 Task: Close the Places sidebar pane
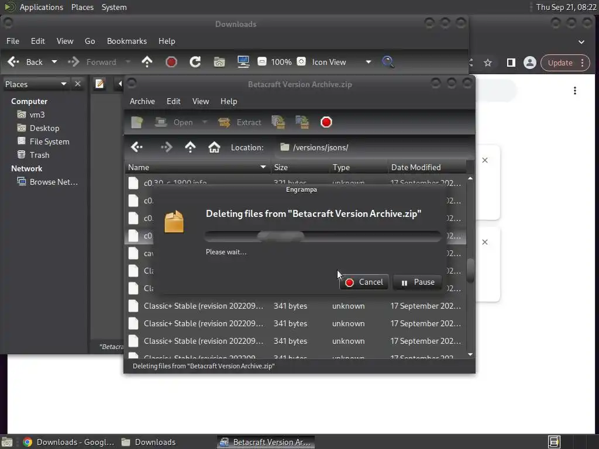(78, 84)
